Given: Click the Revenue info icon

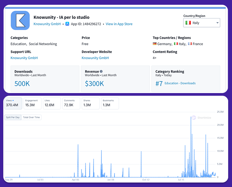Looking at the screenshot, I should click(x=101, y=72).
